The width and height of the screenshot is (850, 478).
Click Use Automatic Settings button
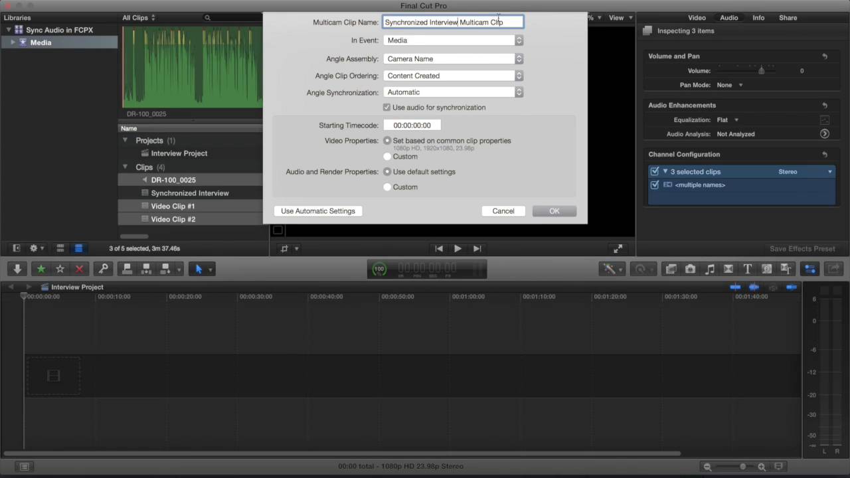tap(318, 211)
